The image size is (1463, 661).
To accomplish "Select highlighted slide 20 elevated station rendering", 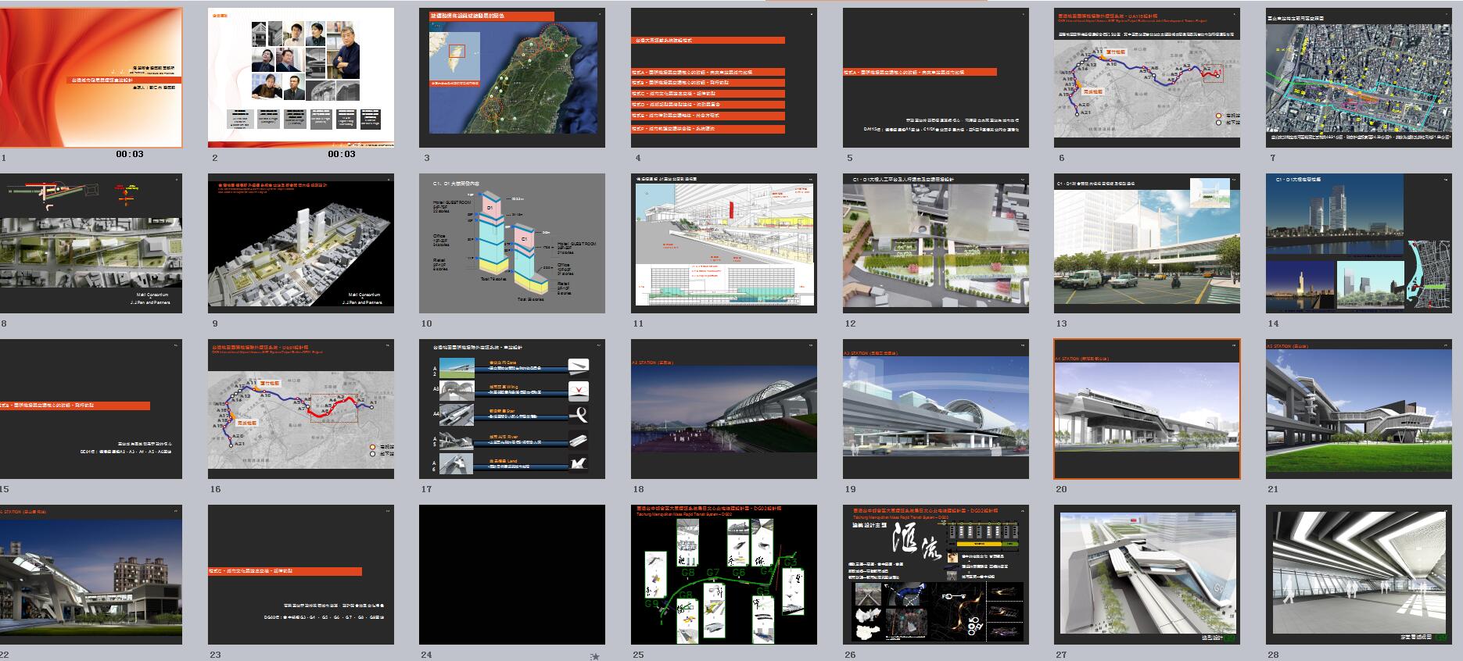I will [x=1147, y=409].
